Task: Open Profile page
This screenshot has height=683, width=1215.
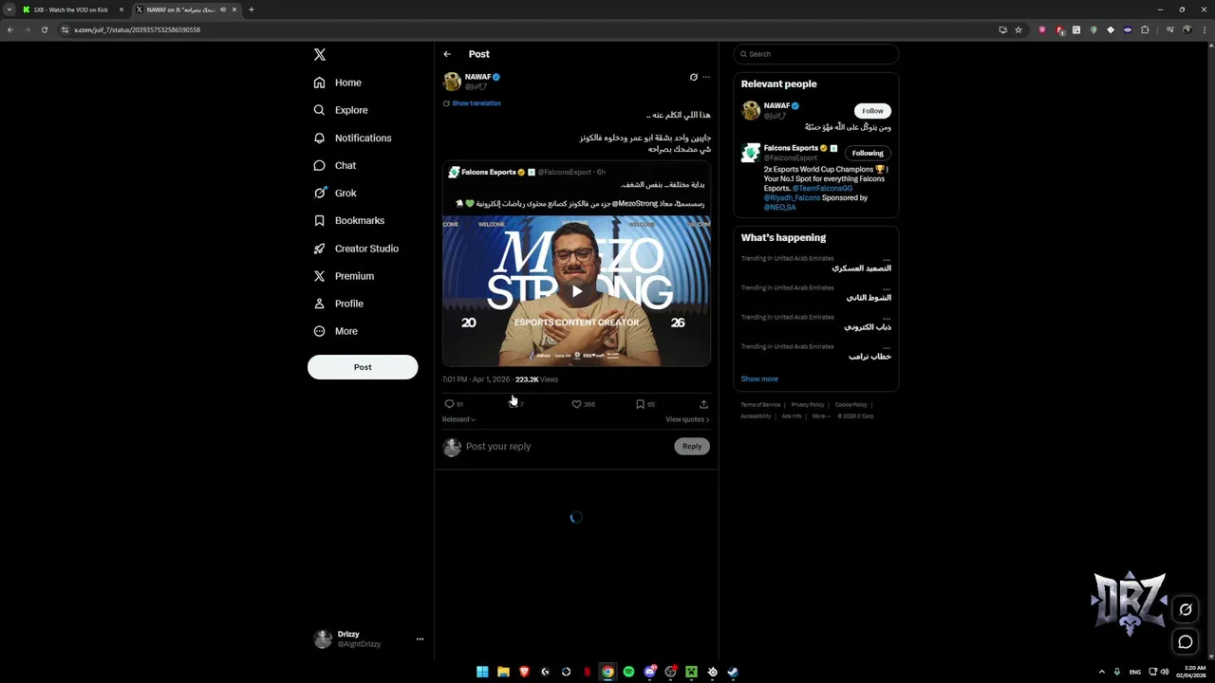Action: (339, 304)
